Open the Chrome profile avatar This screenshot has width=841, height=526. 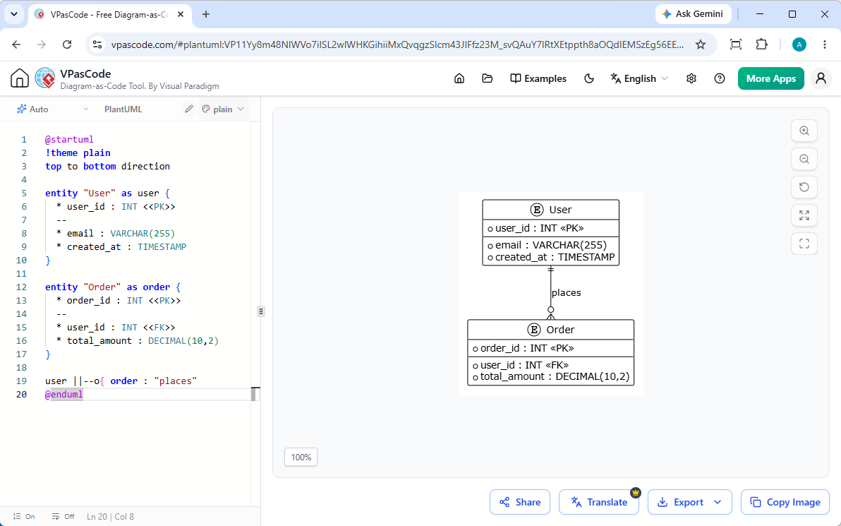tap(799, 44)
